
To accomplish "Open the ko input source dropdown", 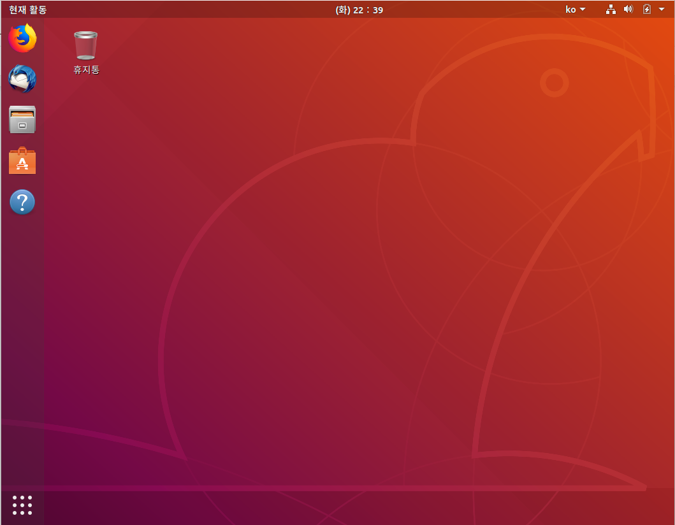I will 576,10.
